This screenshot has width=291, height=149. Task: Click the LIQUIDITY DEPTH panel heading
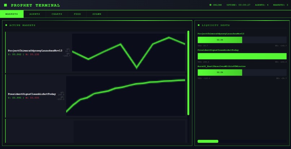tap(216, 25)
